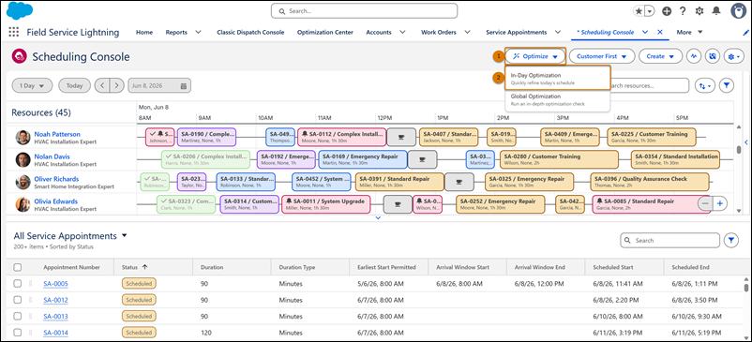
Task: Select In-Day Optimization menu option
Action: tap(557, 79)
